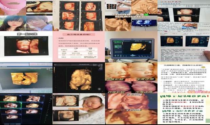Select the ultrasound machine monitor photo
210x125 pixels.
[x=131, y=47]
